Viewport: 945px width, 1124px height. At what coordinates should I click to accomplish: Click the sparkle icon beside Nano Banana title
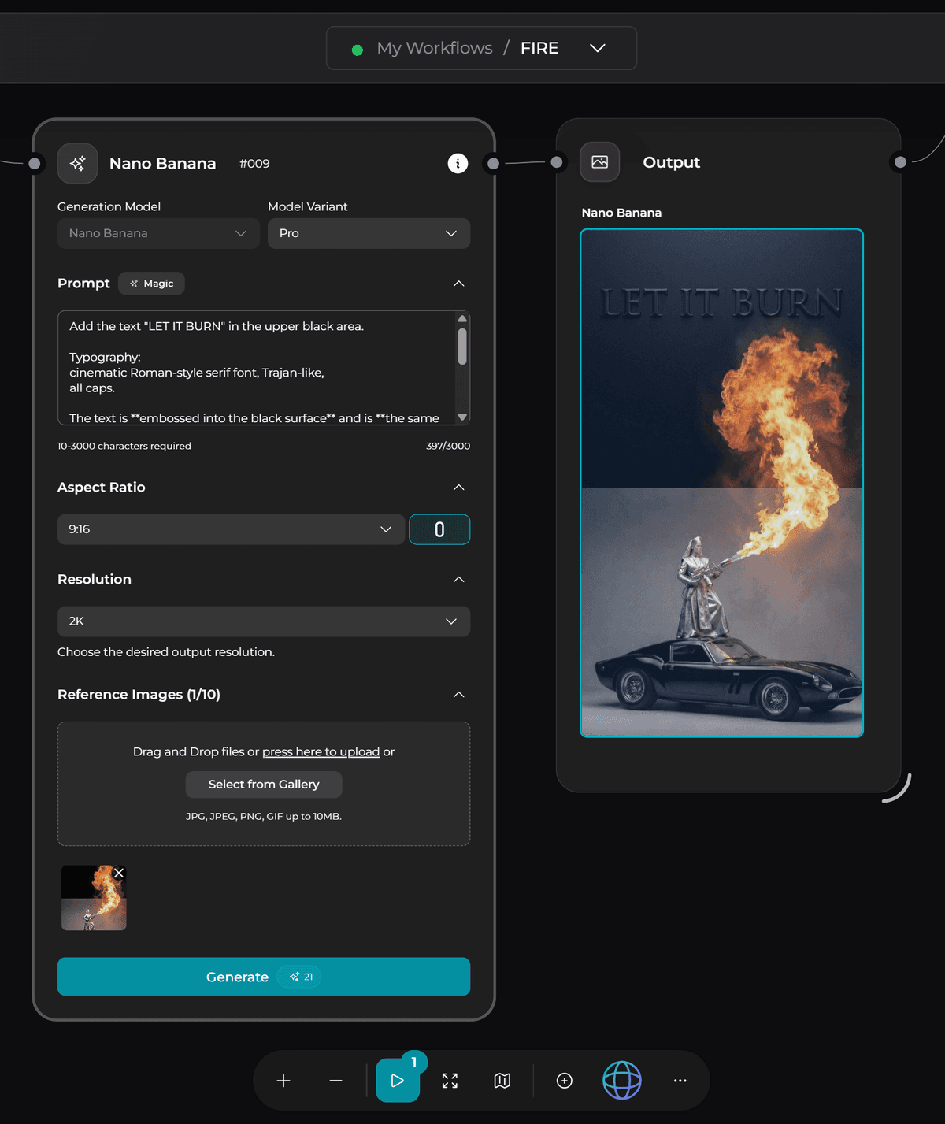pos(77,163)
